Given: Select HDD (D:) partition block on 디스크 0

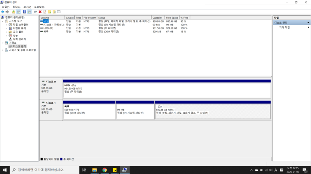Looking at the screenshot, I should coord(167,89).
